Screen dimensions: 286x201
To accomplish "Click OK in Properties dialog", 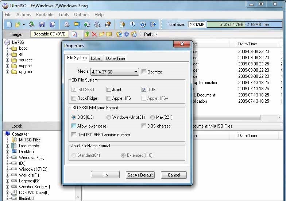I will pos(105,175).
